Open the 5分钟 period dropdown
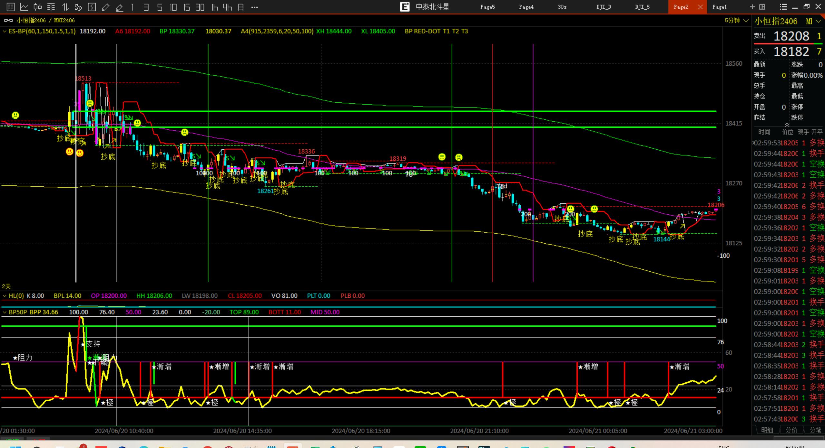The width and height of the screenshot is (825, 448). click(736, 20)
